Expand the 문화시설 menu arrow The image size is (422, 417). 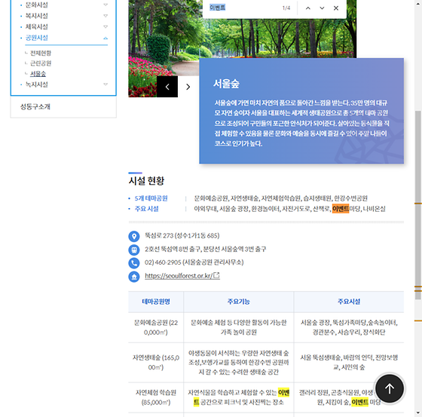(105, 5)
